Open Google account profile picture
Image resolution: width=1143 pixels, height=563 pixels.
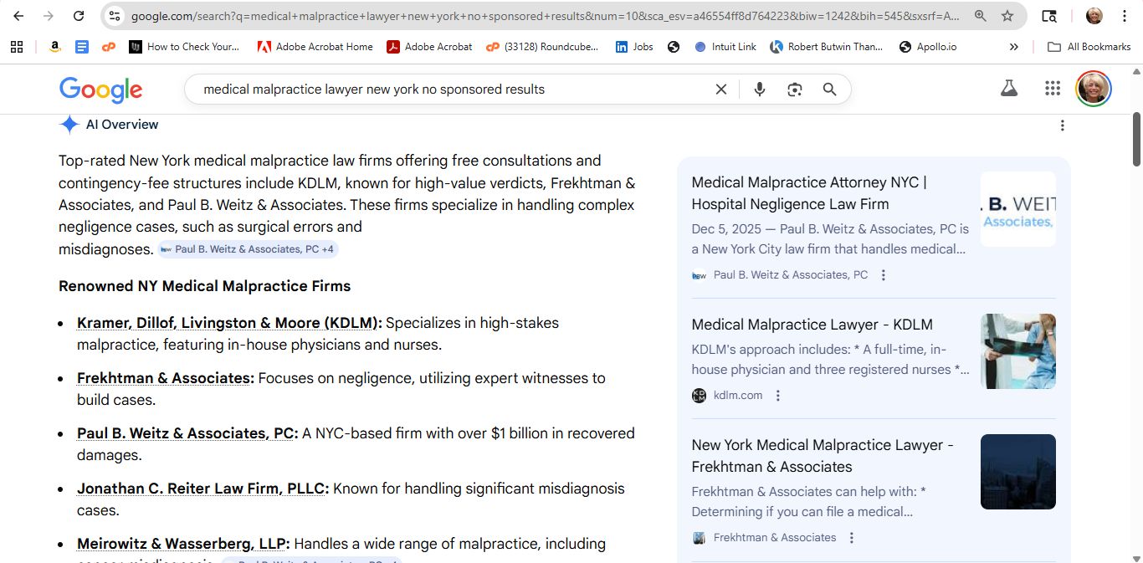pos(1094,89)
